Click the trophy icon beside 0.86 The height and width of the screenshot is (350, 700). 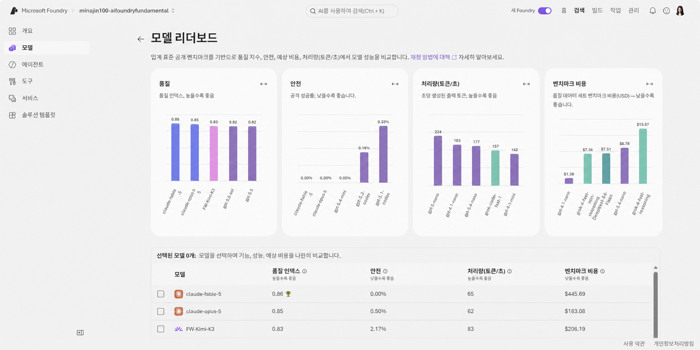click(x=288, y=294)
